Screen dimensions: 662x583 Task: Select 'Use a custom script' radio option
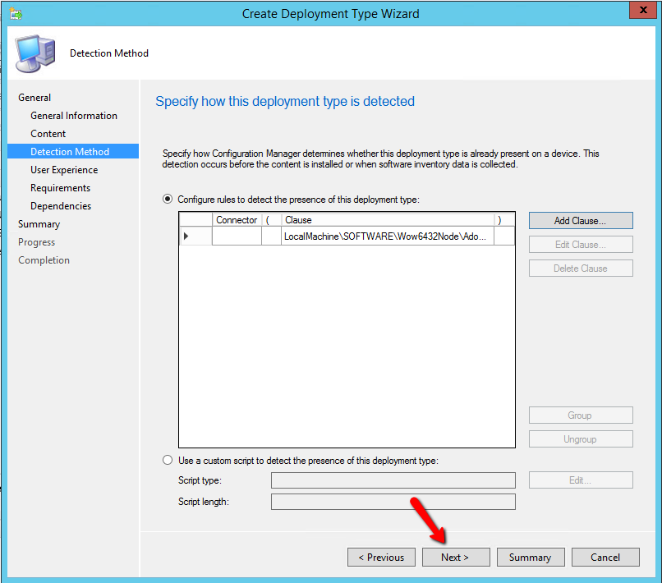168,461
